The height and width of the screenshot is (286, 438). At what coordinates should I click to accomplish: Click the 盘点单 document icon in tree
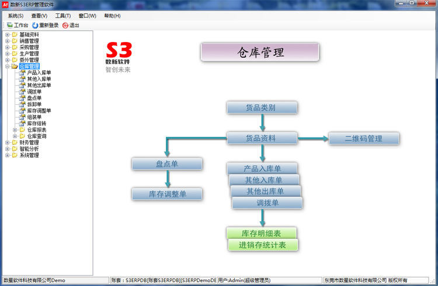pyautogui.click(x=22, y=98)
